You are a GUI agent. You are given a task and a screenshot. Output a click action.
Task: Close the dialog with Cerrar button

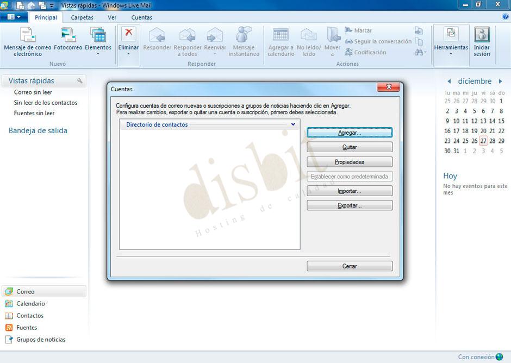coord(350,266)
